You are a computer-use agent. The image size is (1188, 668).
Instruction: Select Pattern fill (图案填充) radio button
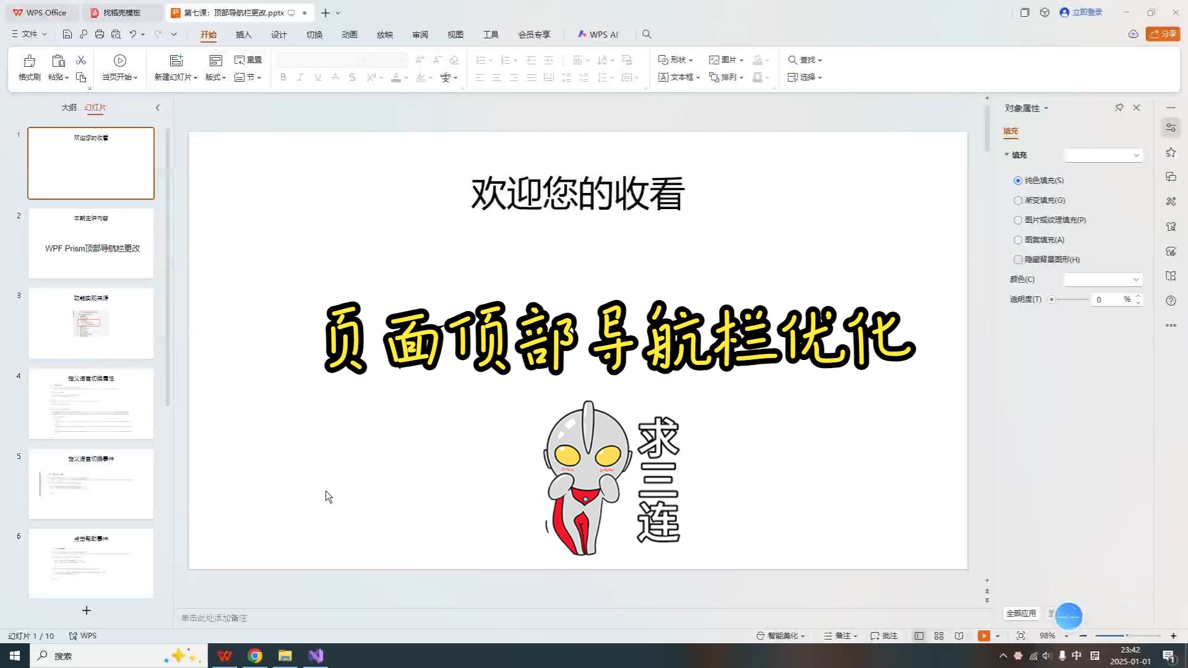[1018, 240]
